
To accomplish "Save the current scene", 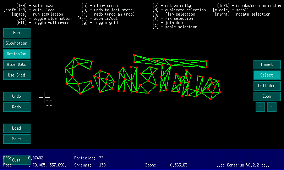I will click(17, 139).
